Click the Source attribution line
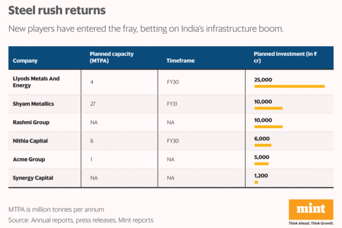The image size is (342, 228). (81, 219)
